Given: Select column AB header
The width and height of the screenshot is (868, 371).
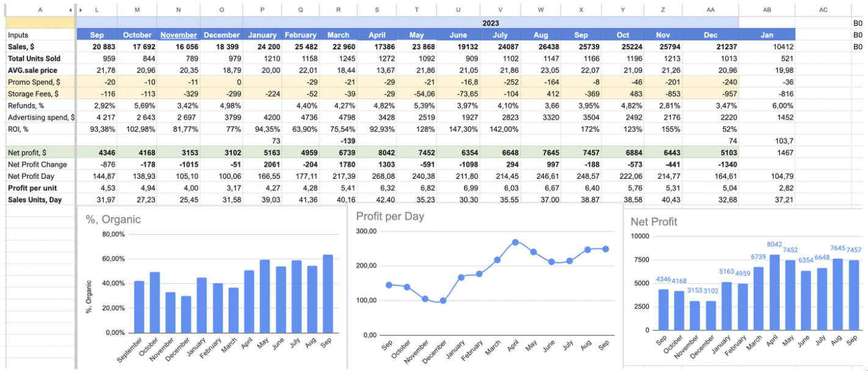Looking at the screenshot, I should [x=766, y=10].
